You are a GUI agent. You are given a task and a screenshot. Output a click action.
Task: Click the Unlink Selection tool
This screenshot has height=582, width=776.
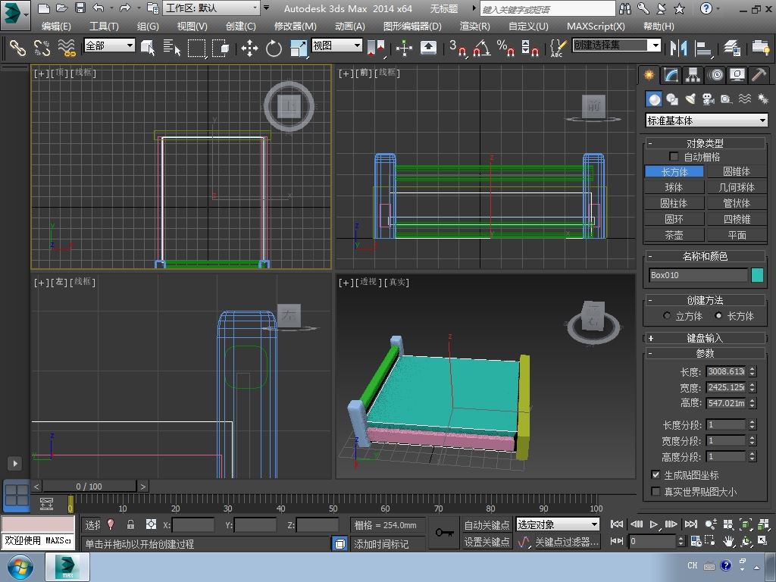(42, 48)
